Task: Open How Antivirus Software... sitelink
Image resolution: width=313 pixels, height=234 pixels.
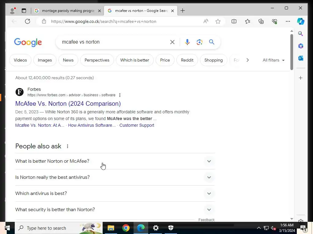Action: click(92, 125)
